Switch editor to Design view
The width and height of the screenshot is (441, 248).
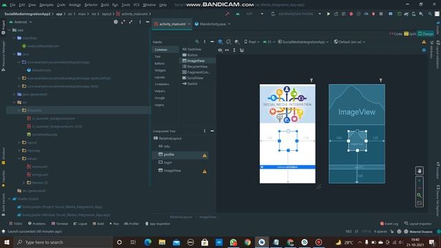point(426,34)
